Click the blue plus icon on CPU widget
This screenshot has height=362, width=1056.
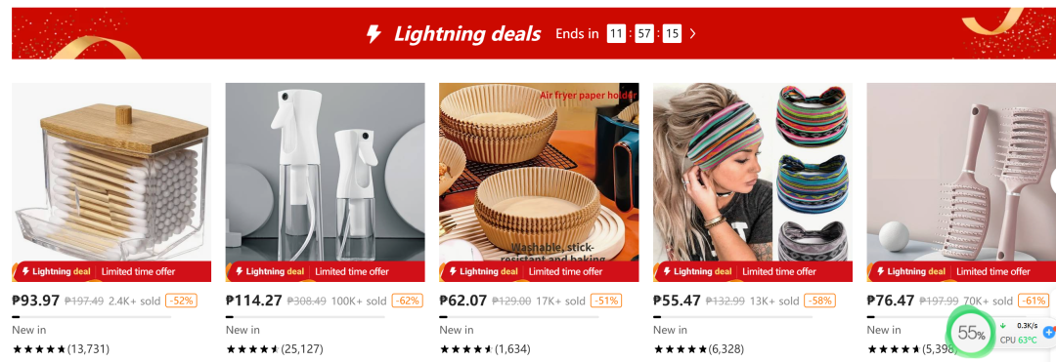(1048, 333)
